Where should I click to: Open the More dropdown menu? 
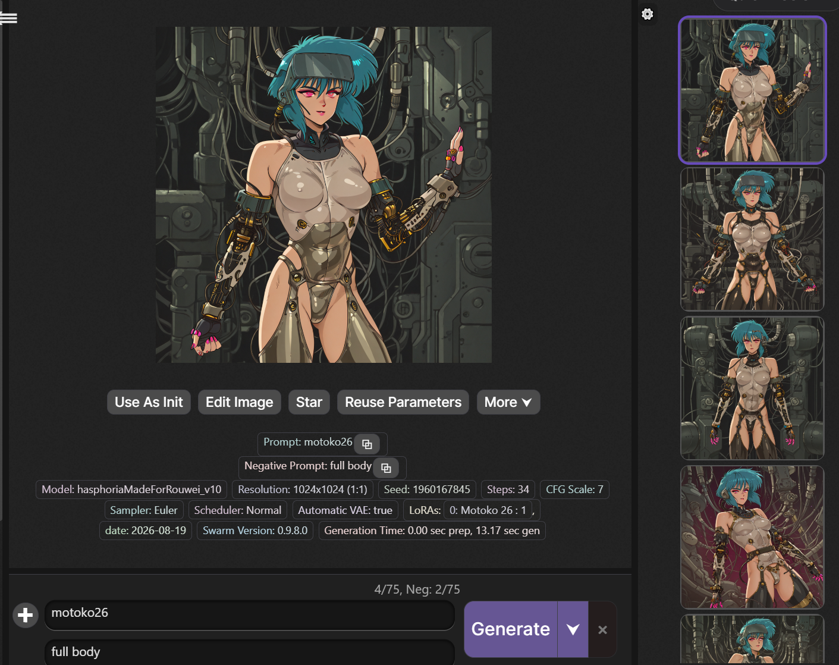(508, 402)
